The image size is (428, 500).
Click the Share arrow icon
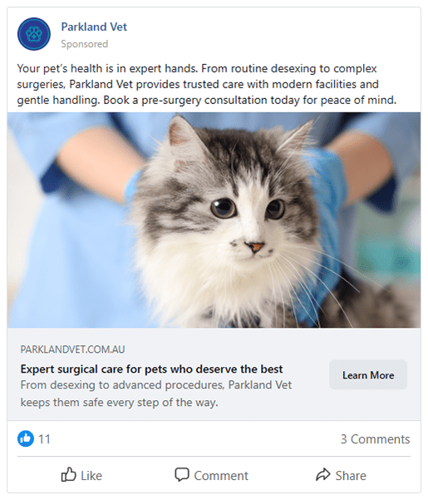[323, 474]
